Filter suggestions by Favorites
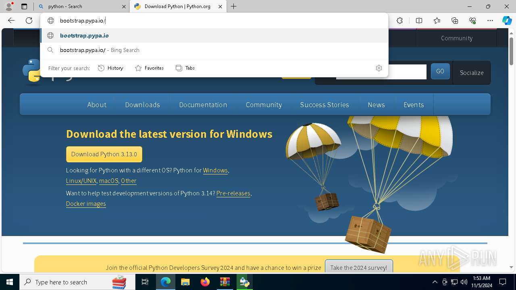This screenshot has height=290, width=516. coord(149,68)
